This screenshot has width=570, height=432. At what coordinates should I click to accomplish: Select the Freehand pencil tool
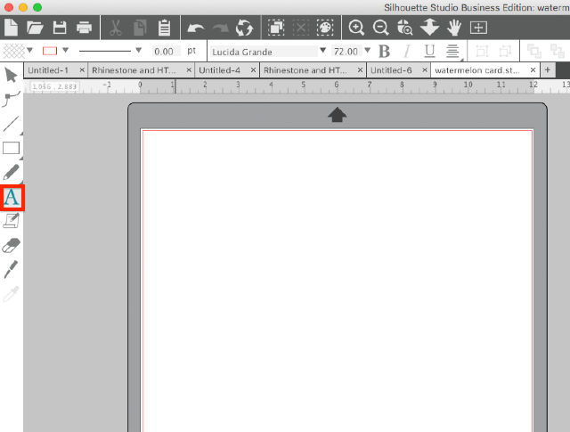11,173
